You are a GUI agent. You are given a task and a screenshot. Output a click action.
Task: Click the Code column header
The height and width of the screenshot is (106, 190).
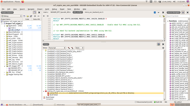[27, 19]
